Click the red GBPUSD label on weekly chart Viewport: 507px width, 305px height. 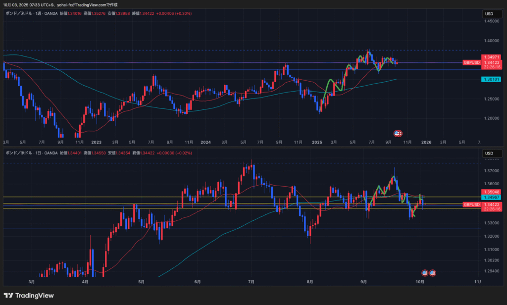point(471,62)
